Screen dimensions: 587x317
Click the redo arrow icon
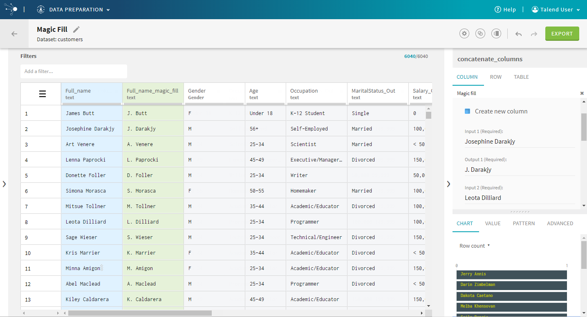tap(534, 34)
